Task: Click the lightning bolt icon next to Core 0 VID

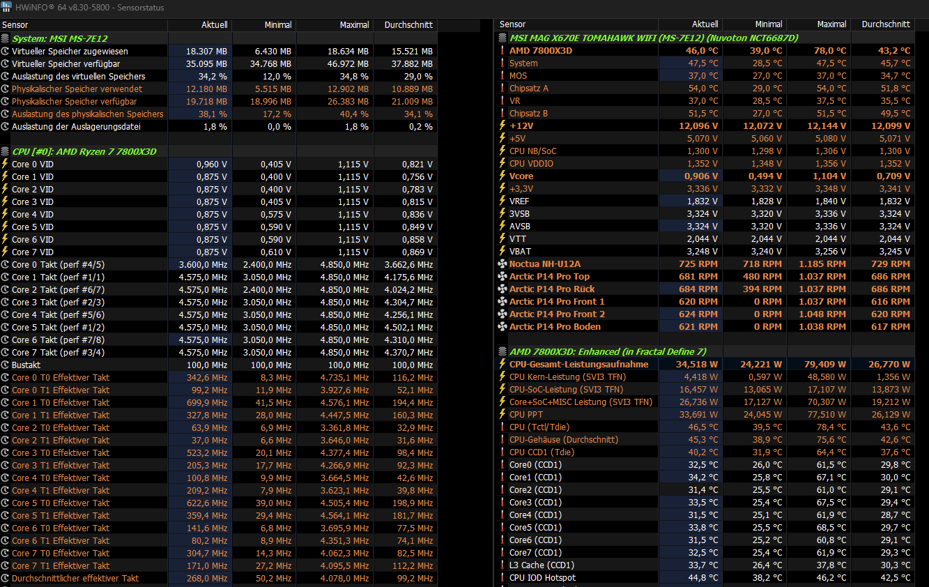Action: click(x=6, y=165)
